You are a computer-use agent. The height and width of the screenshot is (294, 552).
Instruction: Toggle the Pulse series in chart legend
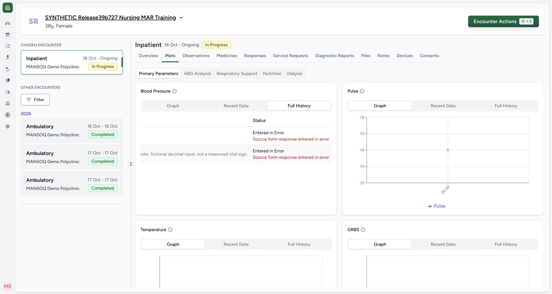[x=436, y=206]
